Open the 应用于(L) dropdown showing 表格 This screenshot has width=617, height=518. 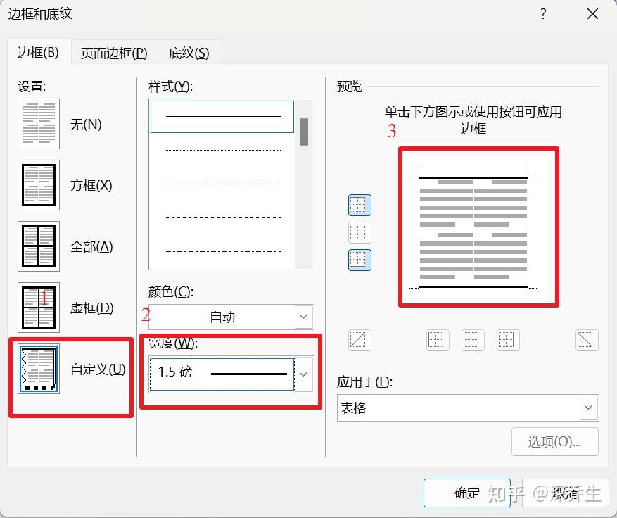[x=468, y=408]
